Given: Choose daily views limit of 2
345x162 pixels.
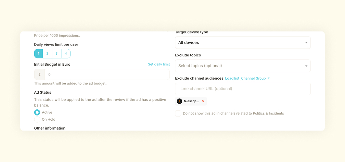Looking at the screenshot, I should 48,54.
